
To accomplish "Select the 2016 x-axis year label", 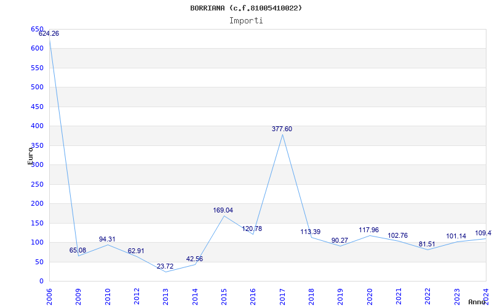I will click(253, 297).
